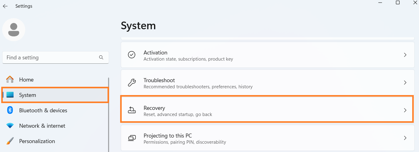
Task: Go to Network & internet page
Action: pyautogui.click(x=42, y=126)
